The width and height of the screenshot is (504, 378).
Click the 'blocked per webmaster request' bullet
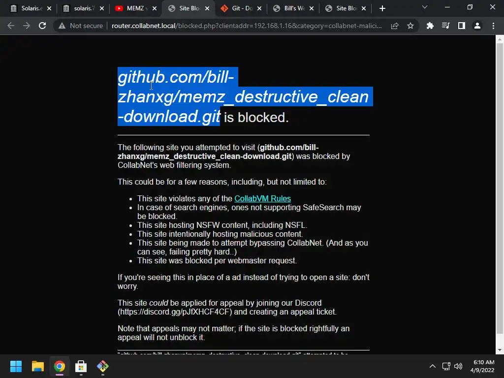217,260
